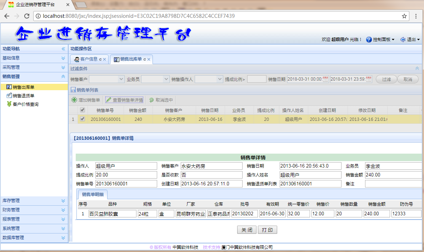Open the end date calendar picker icon
The width and height of the screenshot is (424, 252).
tap(369, 79)
